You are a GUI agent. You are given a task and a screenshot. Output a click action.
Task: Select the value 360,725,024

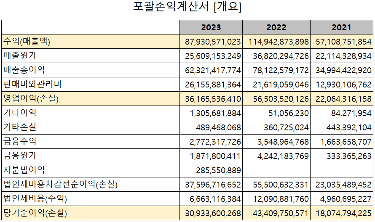click(286, 127)
